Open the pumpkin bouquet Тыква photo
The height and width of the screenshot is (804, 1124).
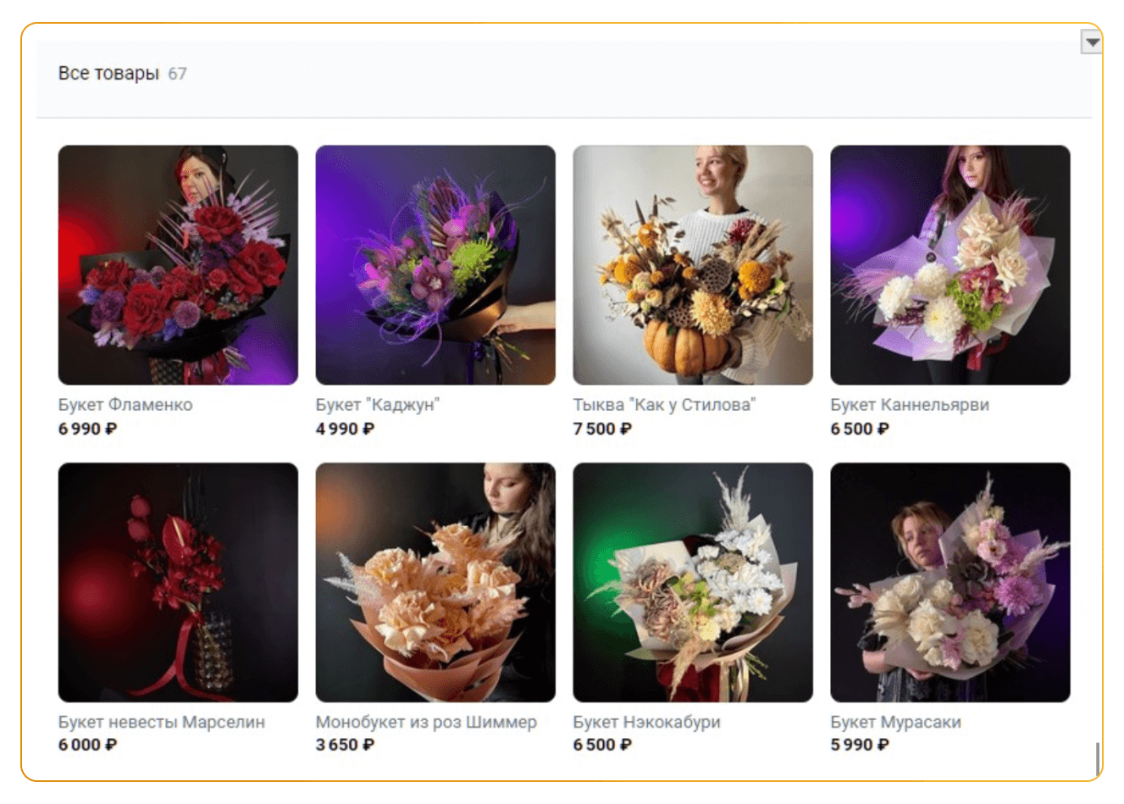693,265
